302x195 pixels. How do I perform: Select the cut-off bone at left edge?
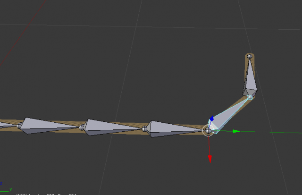point(5,125)
